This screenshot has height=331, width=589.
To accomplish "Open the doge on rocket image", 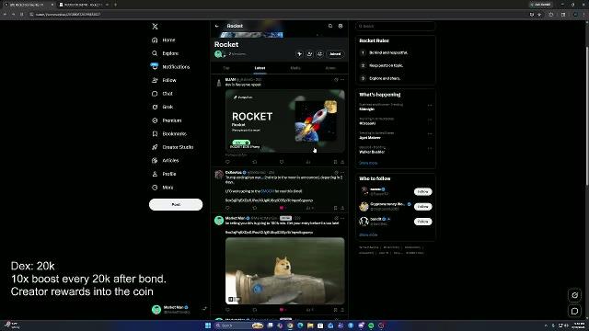I will pyautogui.click(x=284, y=270).
